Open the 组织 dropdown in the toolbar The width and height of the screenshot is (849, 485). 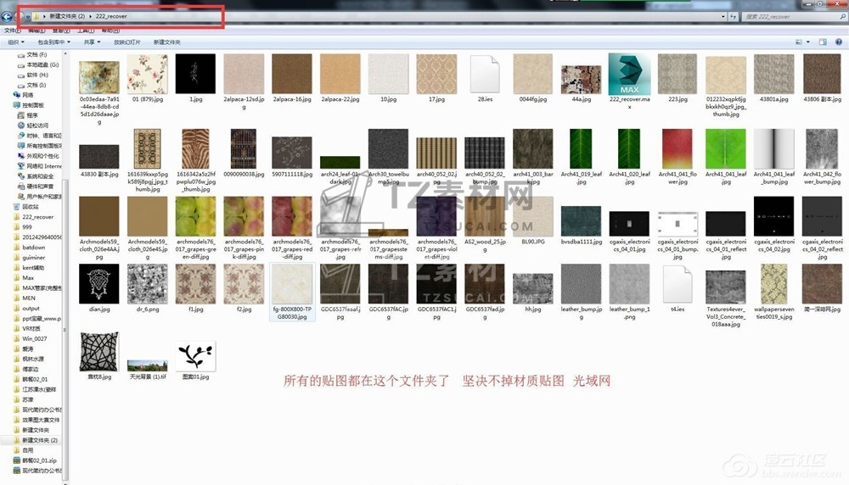pyautogui.click(x=15, y=42)
